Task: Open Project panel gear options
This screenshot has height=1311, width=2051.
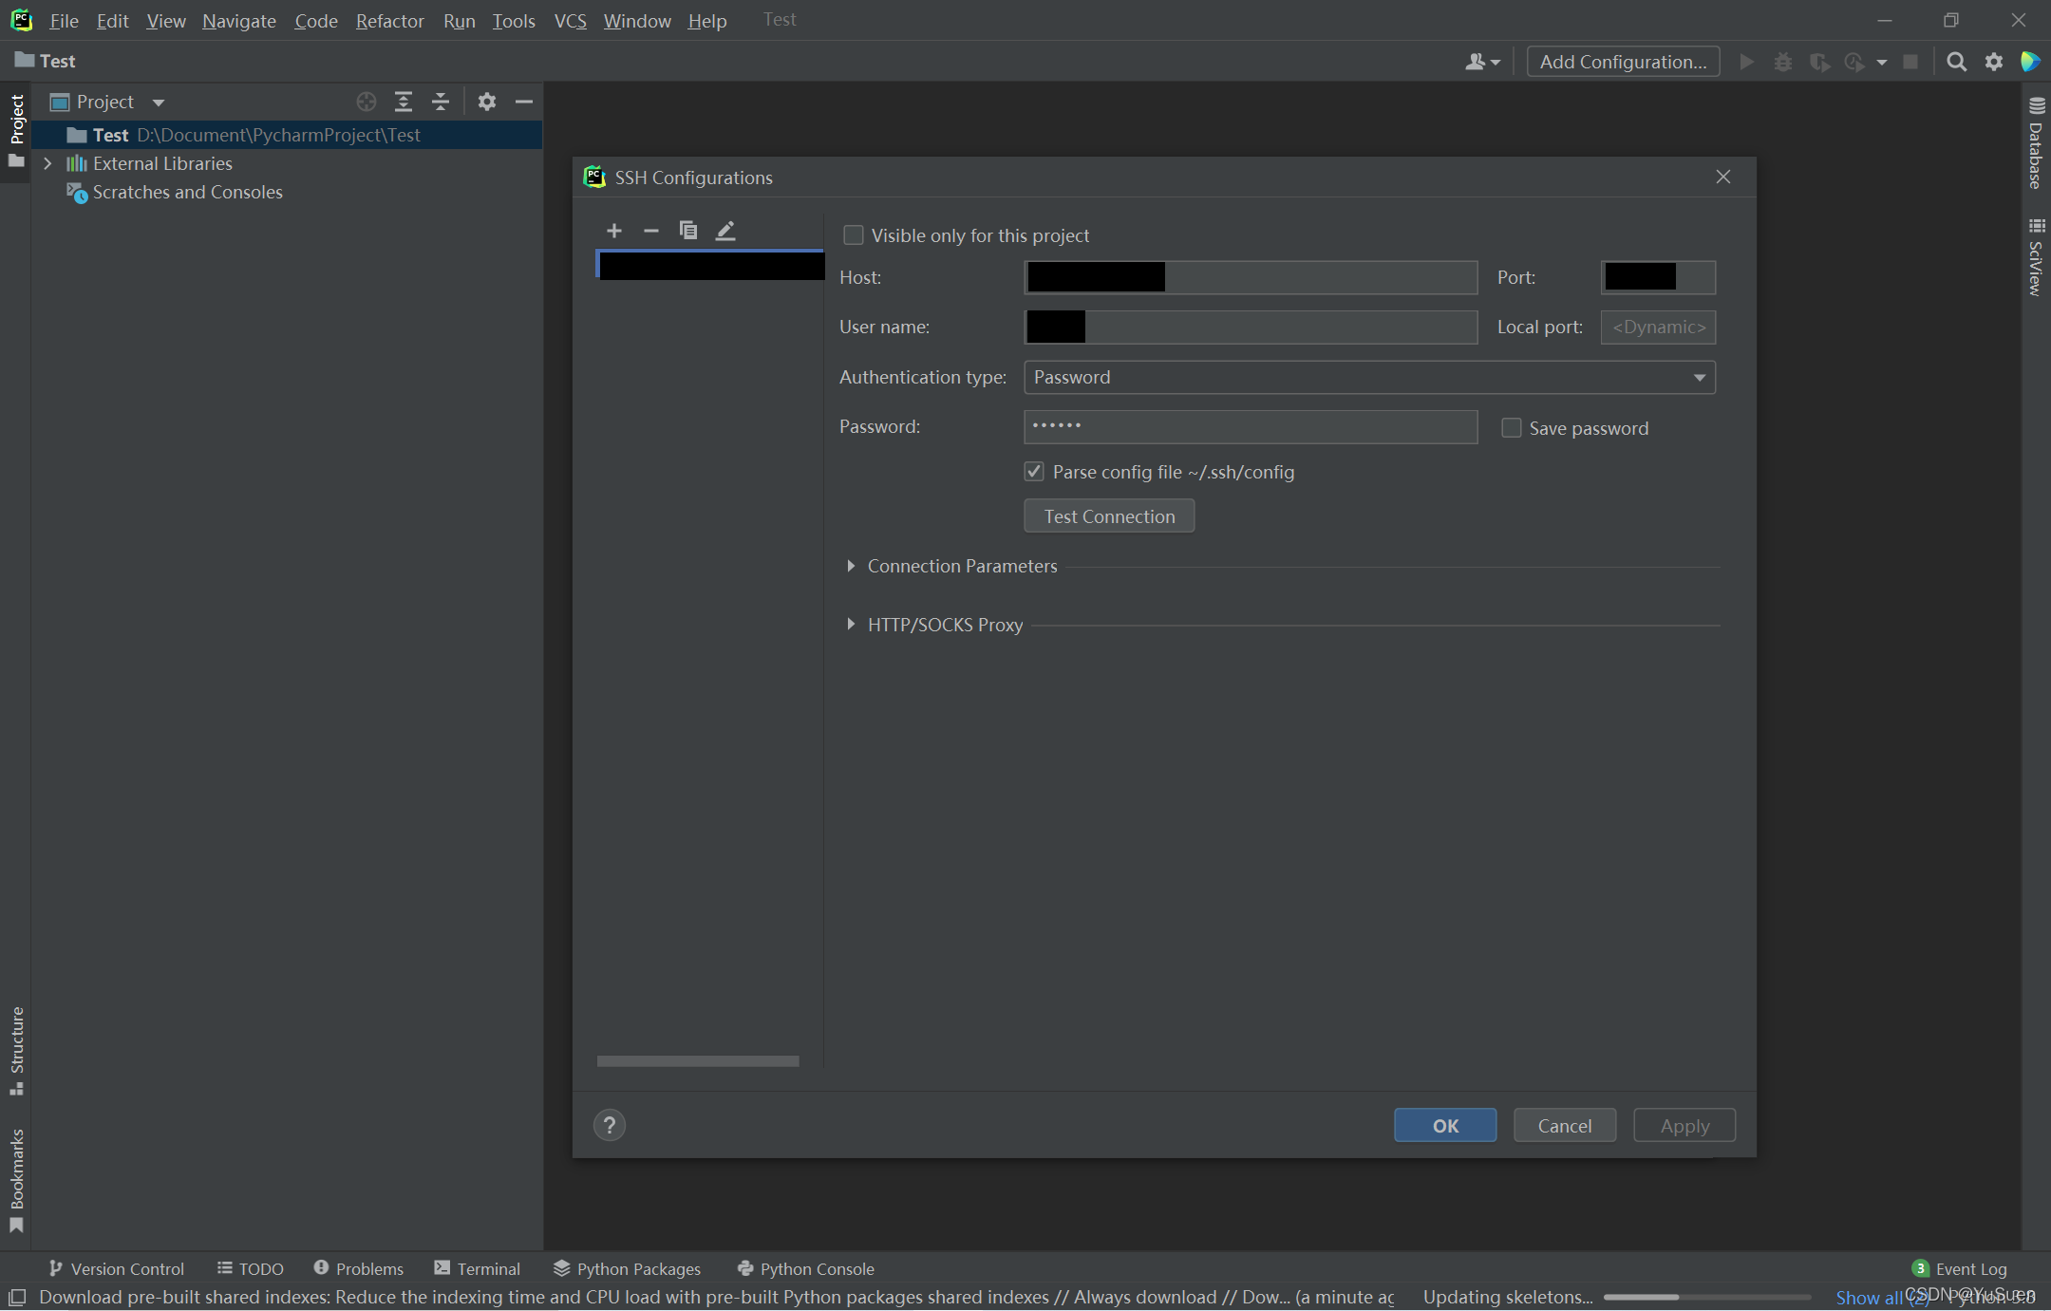Action: pyautogui.click(x=487, y=102)
